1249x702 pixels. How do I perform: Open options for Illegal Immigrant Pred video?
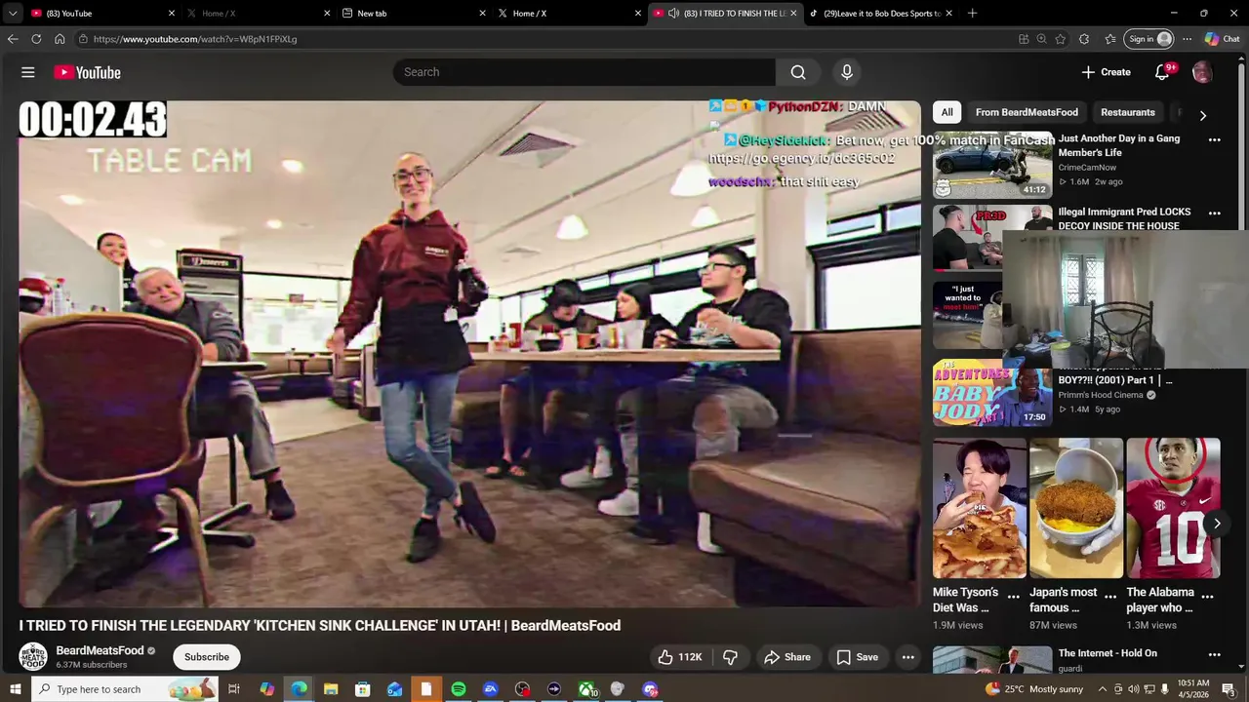(x=1215, y=213)
